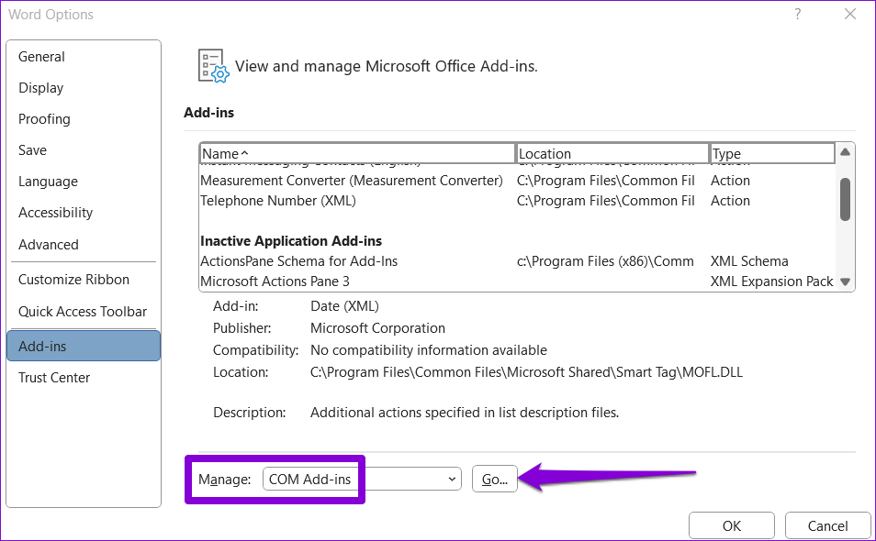Open Quick Access Toolbar settings
The width and height of the screenshot is (876, 541).
pyautogui.click(x=83, y=312)
